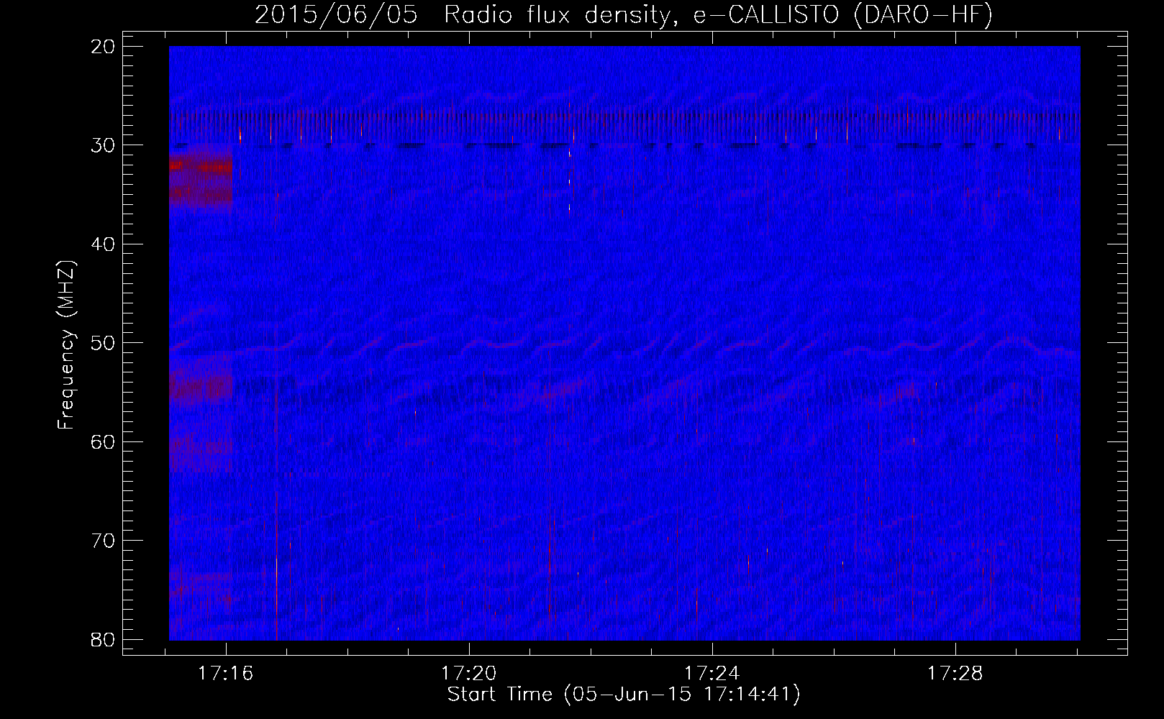Viewport: 1164px width, 719px height.
Task: Select the '70' frequency tick label
Action: (104, 541)
